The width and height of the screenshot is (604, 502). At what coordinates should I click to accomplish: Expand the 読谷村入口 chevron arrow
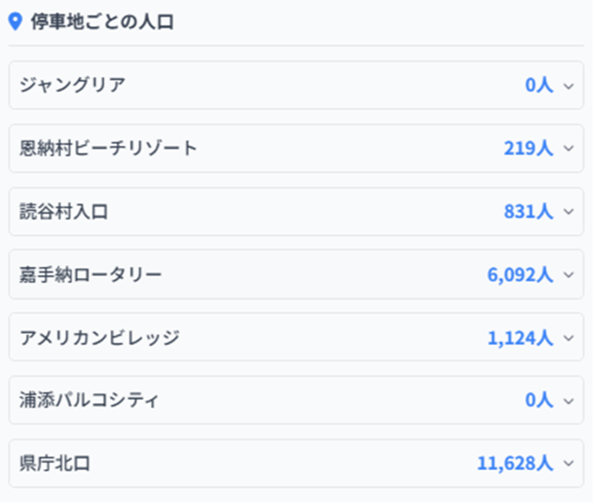[x=569, y=212]
